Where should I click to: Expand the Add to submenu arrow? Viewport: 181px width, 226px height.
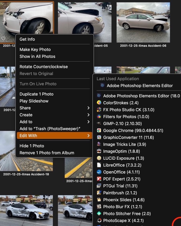pos(89,122)
